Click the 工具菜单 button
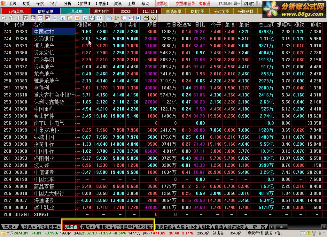Viewport: 327px width, 237px height. (75, 11)
